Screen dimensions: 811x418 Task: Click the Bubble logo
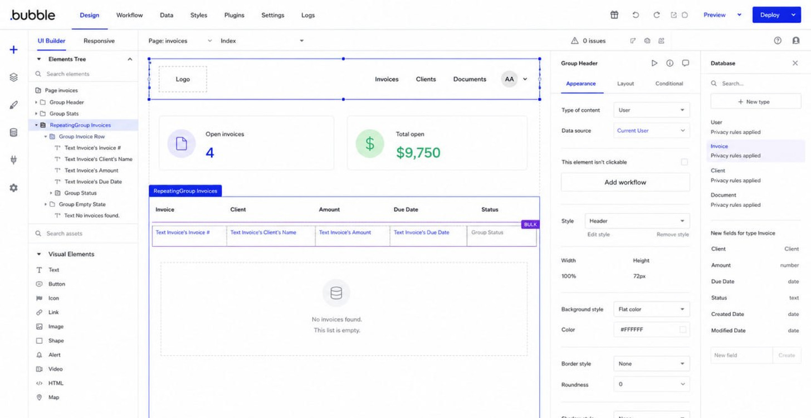pos(33,15)
